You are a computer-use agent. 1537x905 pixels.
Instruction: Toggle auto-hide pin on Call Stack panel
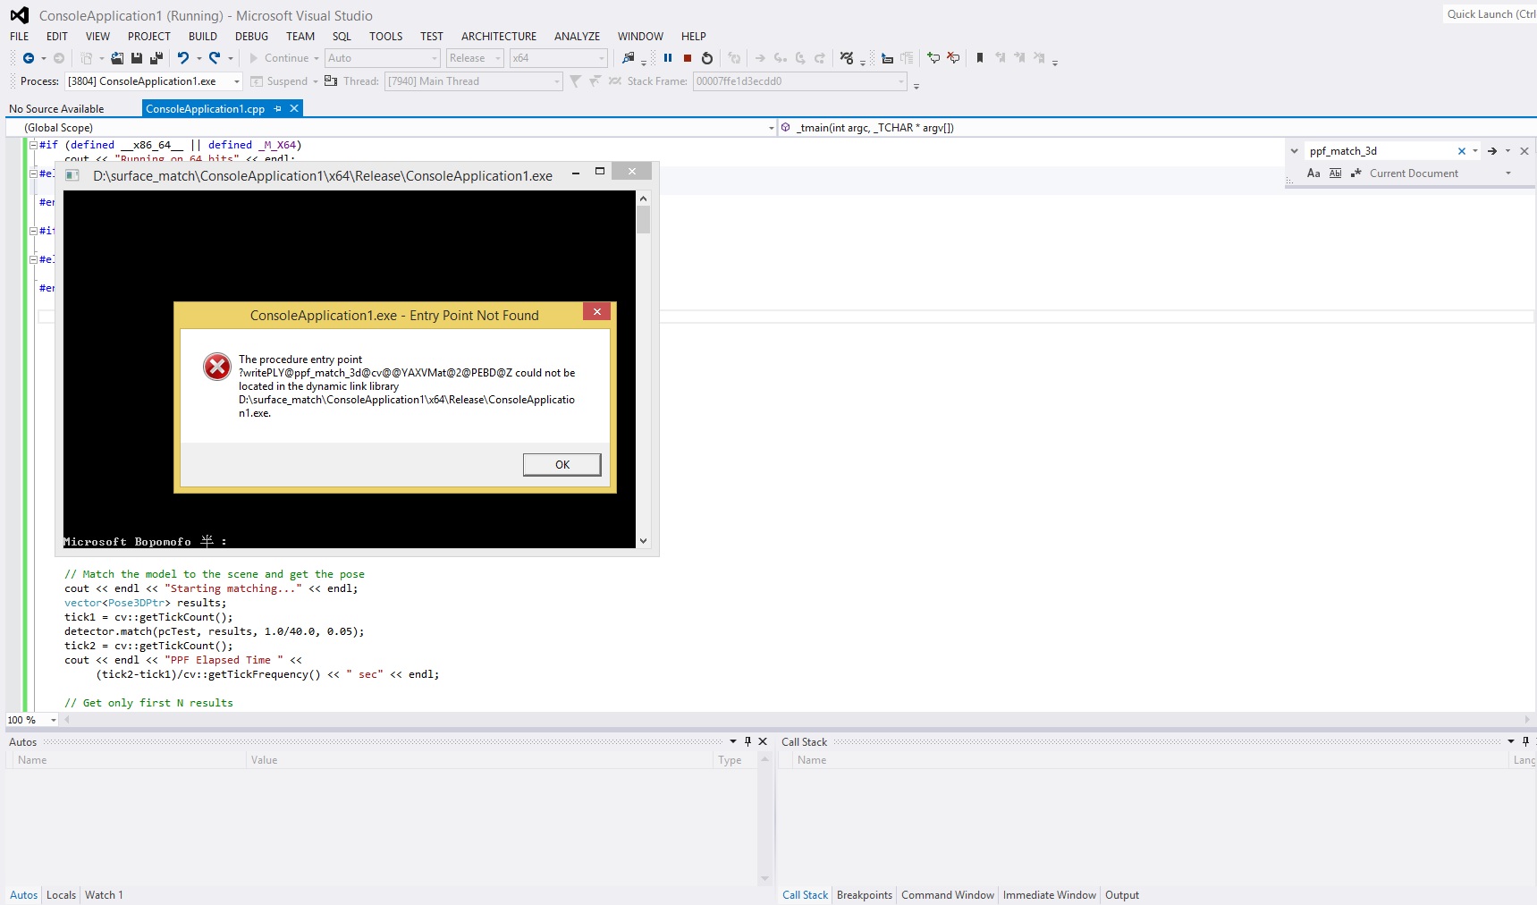pos(1525,741)
